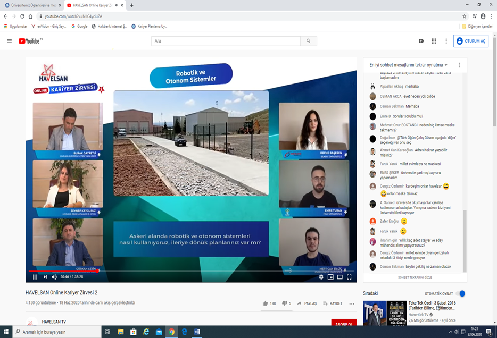
Task: Click the chat panel scrollbar
Action: pyautogui.click(x=465, y=241)
